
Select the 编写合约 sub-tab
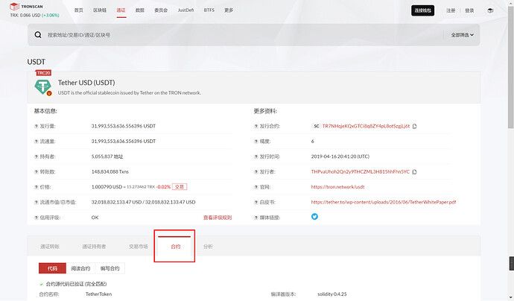coord(110,268)
